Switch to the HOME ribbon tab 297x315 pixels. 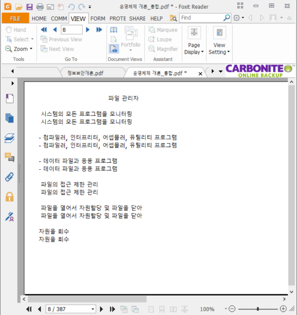pyautogui.click(x=39, y=18)
